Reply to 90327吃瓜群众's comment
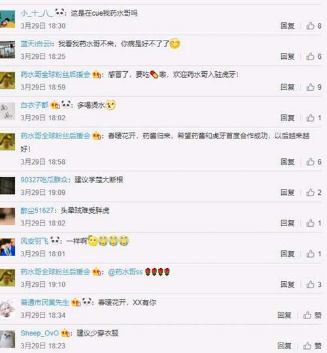The image size is (327, 353). tap(288, 192)
